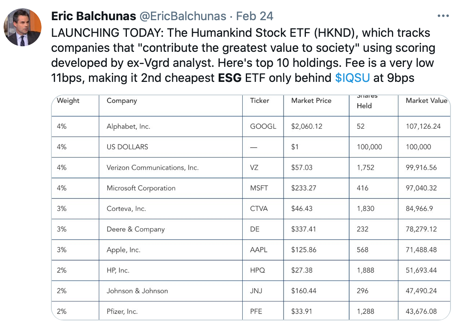
Task: Select the Deere & Company cell
Action: point(136,229)
